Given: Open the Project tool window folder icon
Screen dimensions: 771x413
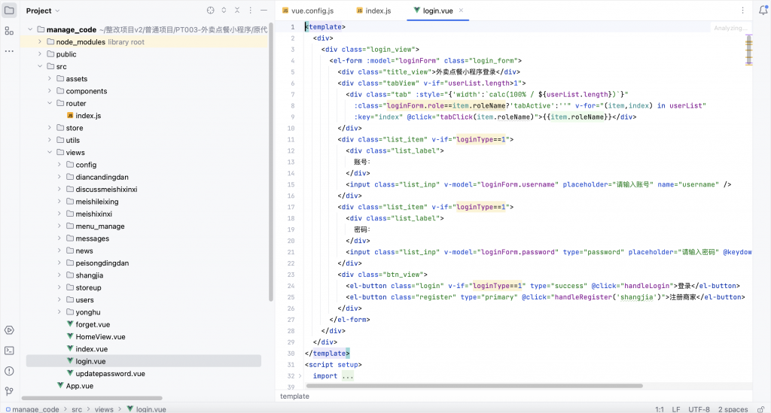Looking at the screenshot, I should click(x=9, y=11).
